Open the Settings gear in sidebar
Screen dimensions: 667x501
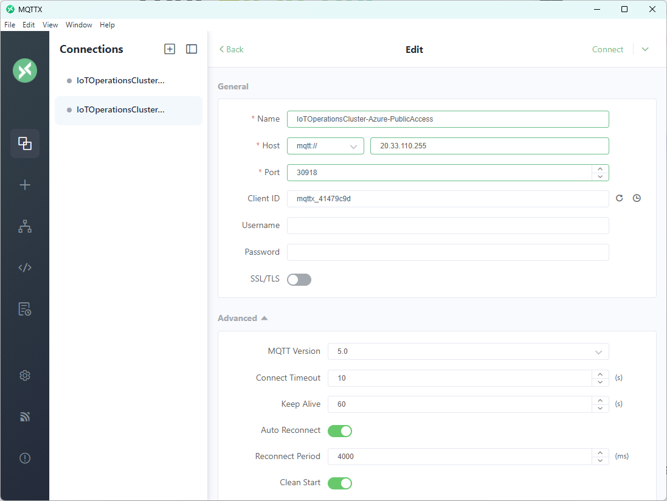pos(25,376)
